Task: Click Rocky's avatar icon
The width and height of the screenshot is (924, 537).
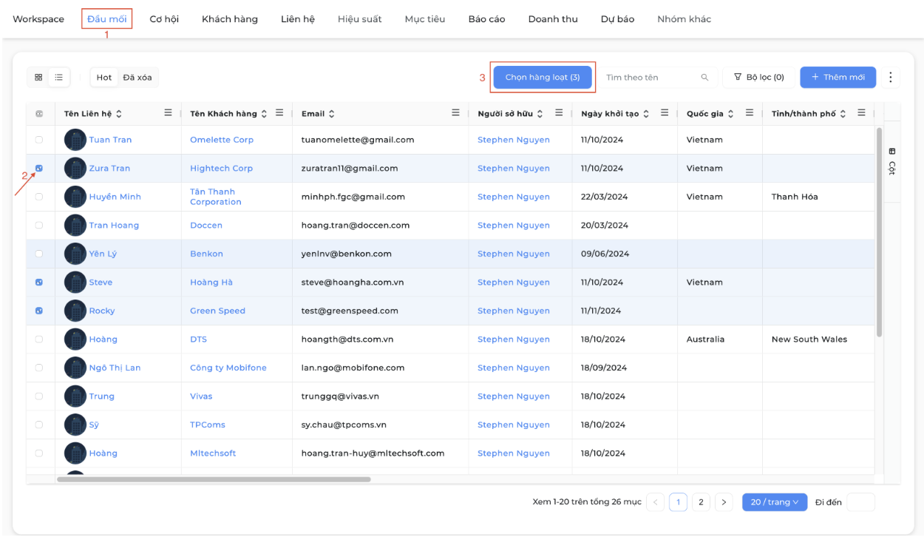Action: click(75, 311)
